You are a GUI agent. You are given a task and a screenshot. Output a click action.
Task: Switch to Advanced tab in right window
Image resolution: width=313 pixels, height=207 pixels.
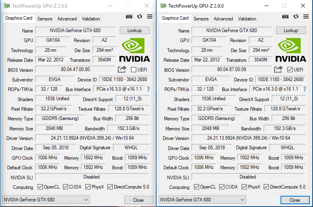[223, 19]
